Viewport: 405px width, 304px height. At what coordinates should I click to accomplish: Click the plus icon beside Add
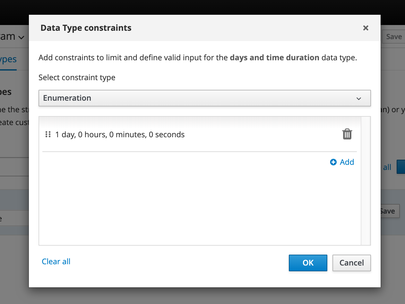pyautogui.click(x=333, y=162)
